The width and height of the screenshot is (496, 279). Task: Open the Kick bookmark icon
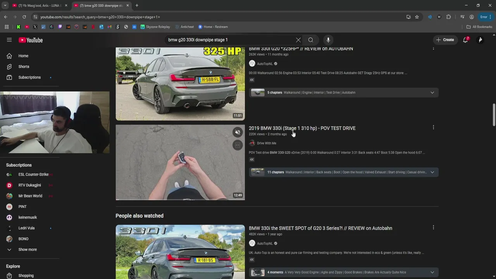pyautogui.click(x=19, y=27)
